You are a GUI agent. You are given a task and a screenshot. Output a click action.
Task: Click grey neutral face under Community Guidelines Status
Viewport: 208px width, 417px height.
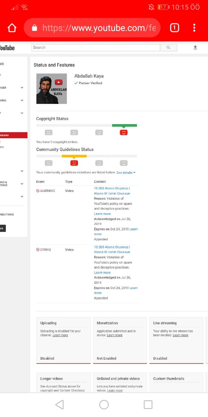coord(99,163)
